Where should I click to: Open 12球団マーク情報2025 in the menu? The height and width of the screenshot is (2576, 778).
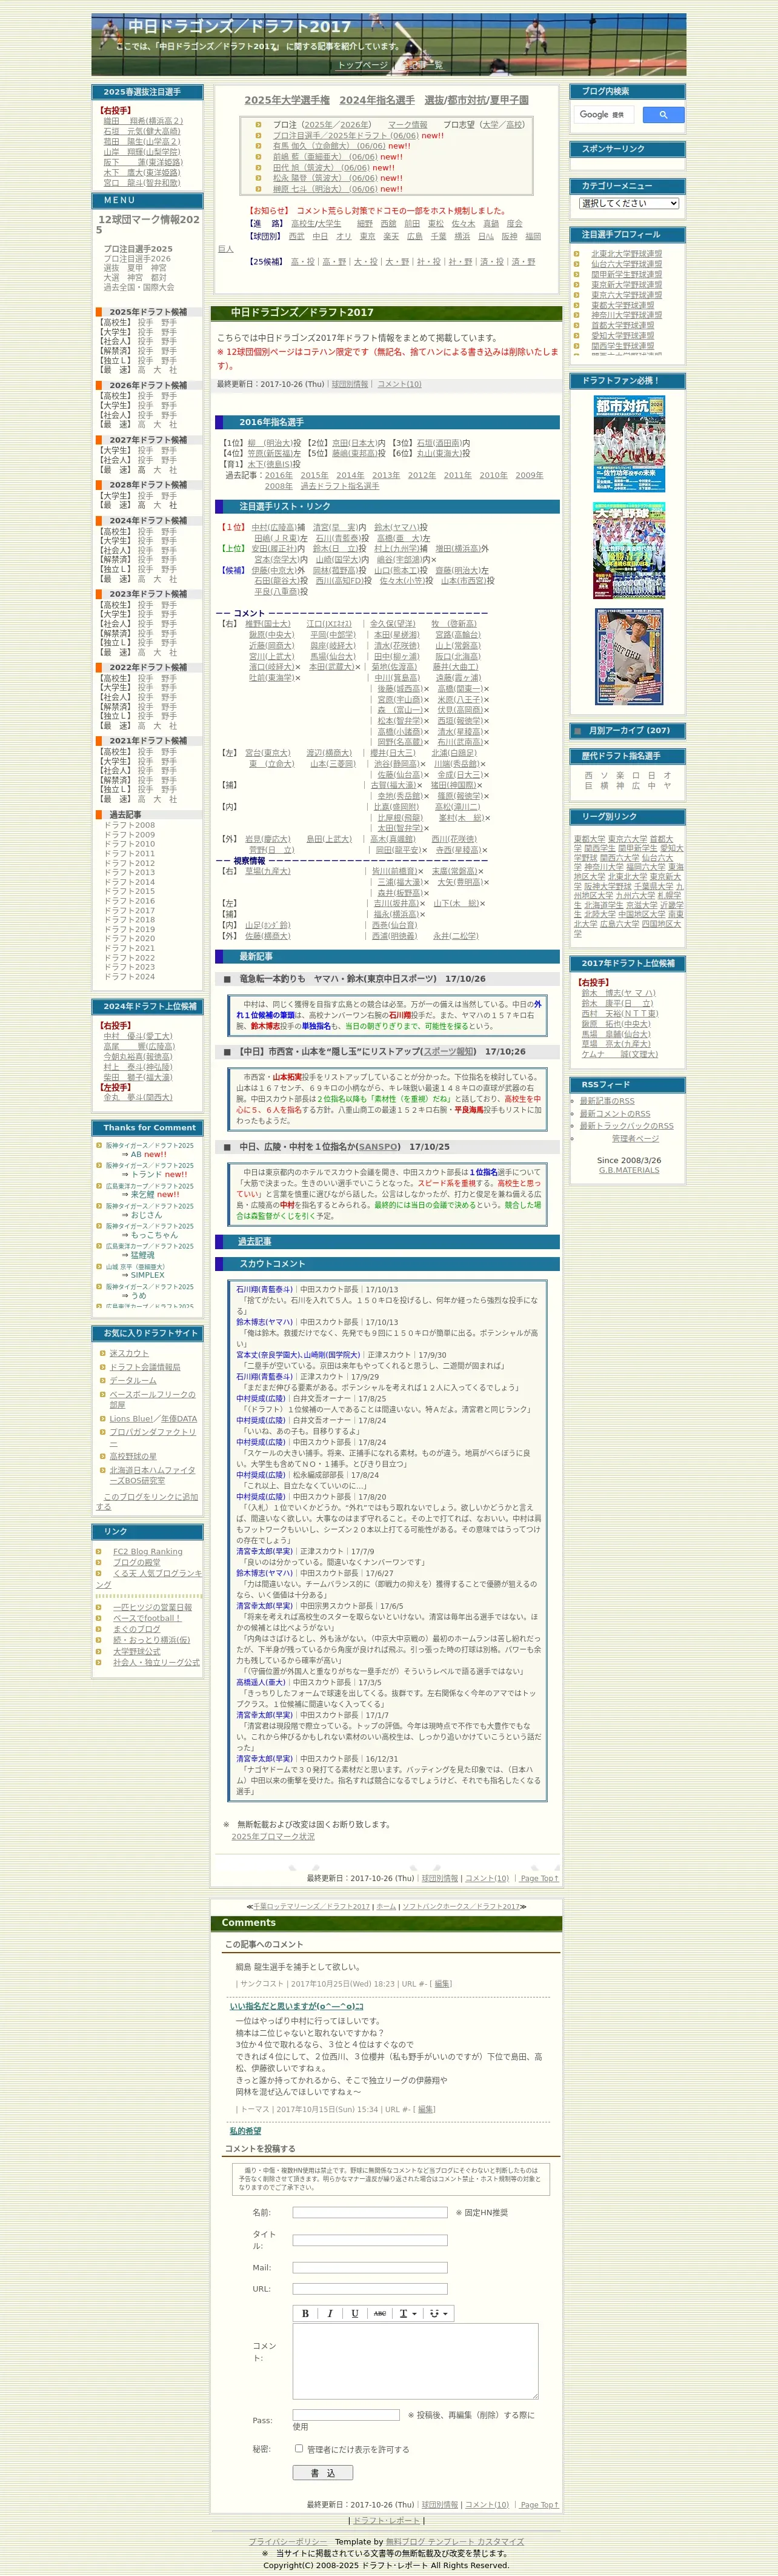pyautogui.click(x=149, y=224)
